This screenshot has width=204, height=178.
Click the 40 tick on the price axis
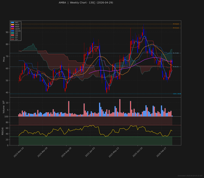pyautogui.click(x=7, y=92)
